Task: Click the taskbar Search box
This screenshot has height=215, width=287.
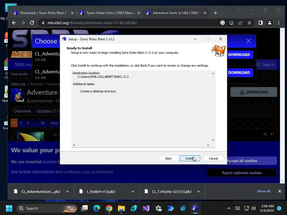Action: (x=47, y=208)
